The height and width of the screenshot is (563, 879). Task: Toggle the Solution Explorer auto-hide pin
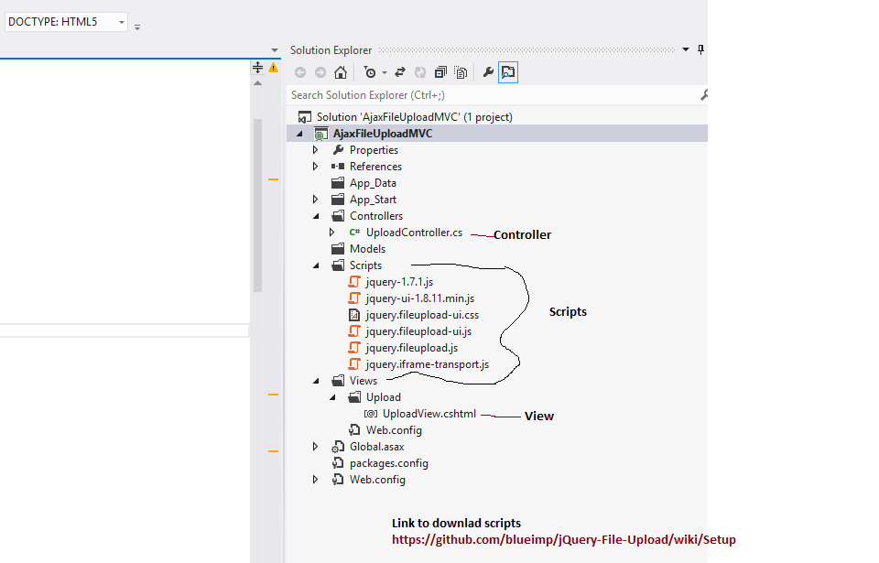[700, 50]
